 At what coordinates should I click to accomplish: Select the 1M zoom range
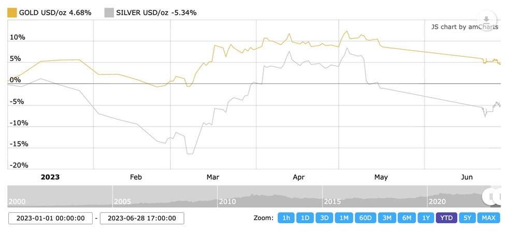coord(343,218)
